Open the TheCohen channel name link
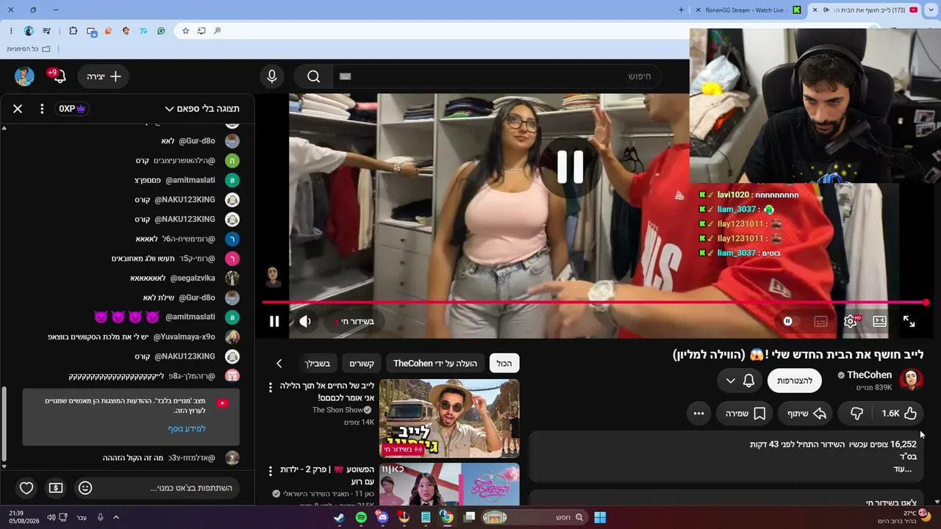941x529 pixels. 869,375
